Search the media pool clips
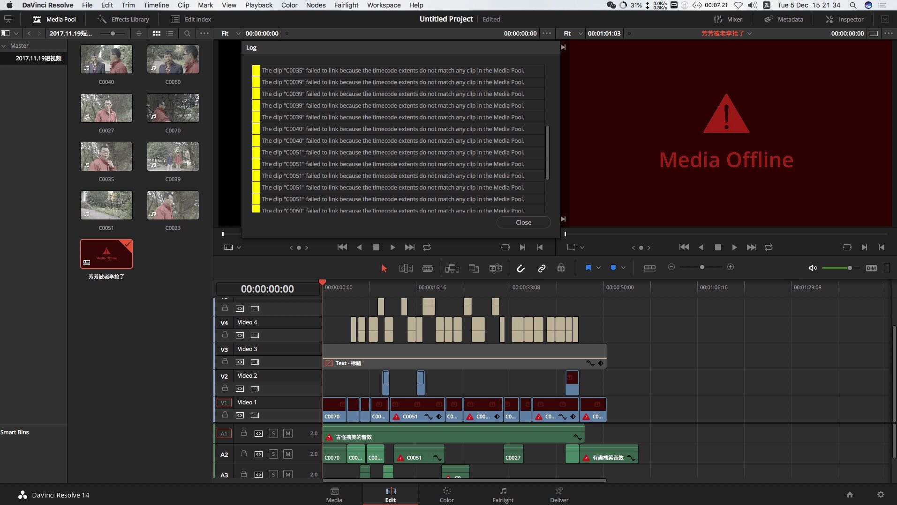This screenshot has width=897, height=505. pos(187,33)
